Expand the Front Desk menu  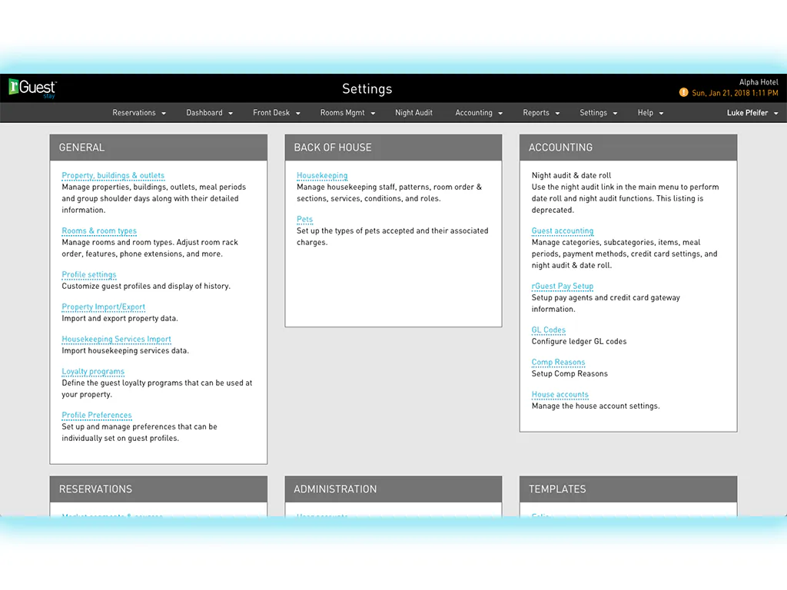pos(277,113)
